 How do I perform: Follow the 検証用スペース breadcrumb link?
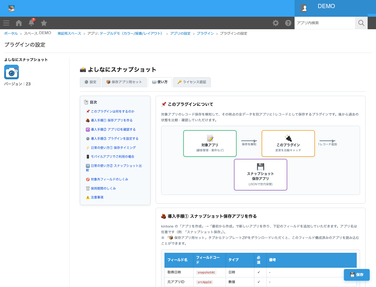(69, 33)
